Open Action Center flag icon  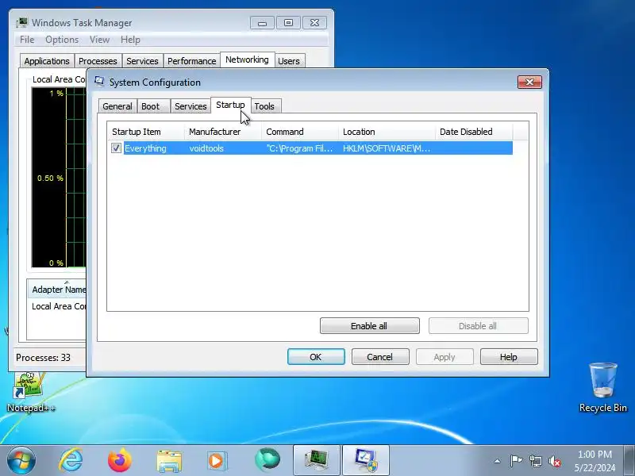click(x=516, y=461)
